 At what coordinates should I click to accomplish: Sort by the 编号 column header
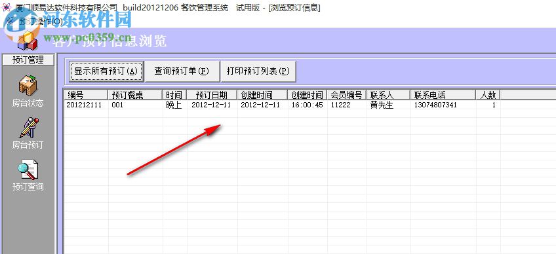click(x=86, y=95)
